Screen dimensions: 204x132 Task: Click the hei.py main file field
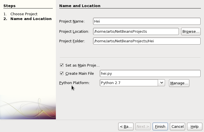click(x=150, y=74)
